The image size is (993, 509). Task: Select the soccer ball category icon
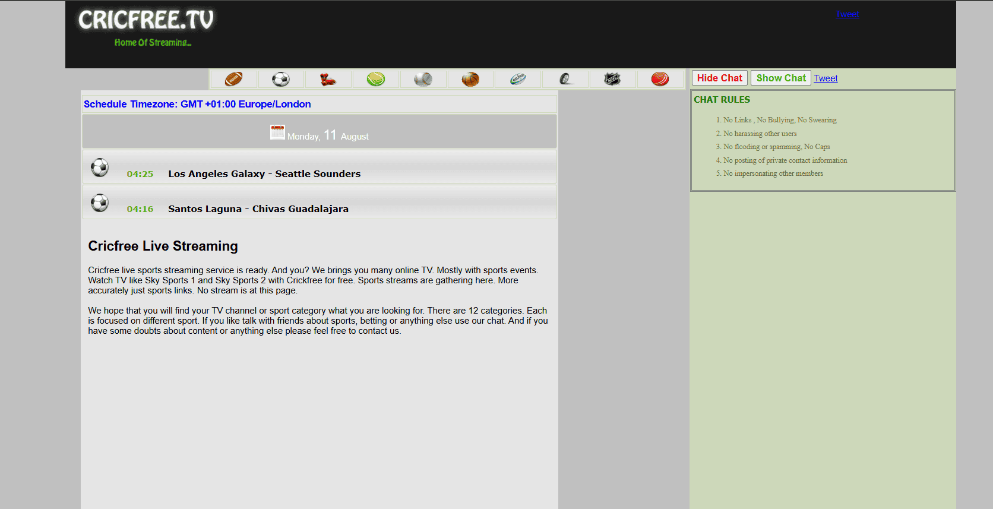point(281,79)
